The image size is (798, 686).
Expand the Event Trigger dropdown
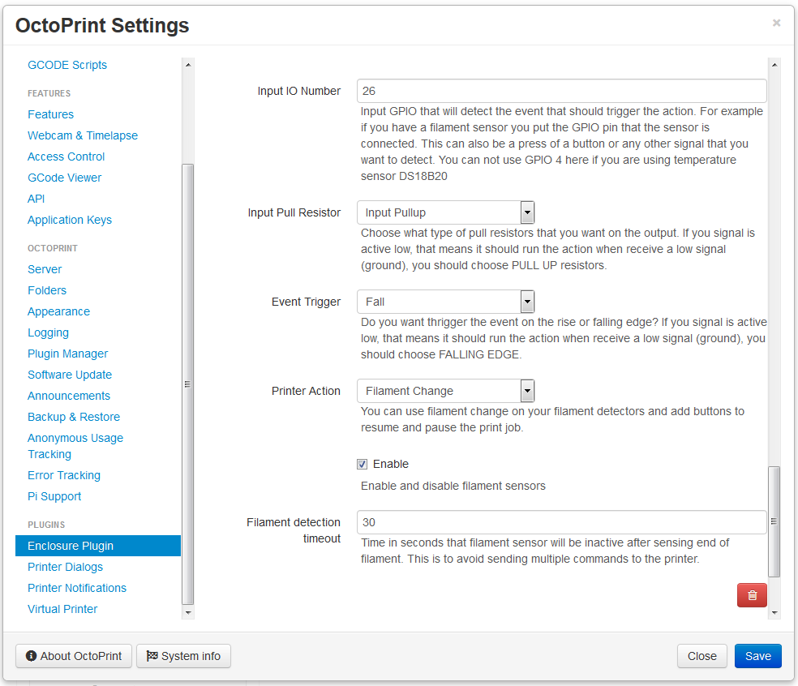[446, 302]
